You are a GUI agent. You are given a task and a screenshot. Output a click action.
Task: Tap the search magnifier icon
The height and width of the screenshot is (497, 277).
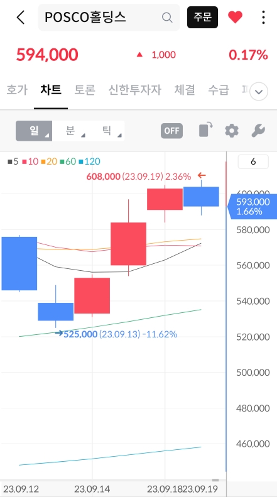(x=167, y=18)
